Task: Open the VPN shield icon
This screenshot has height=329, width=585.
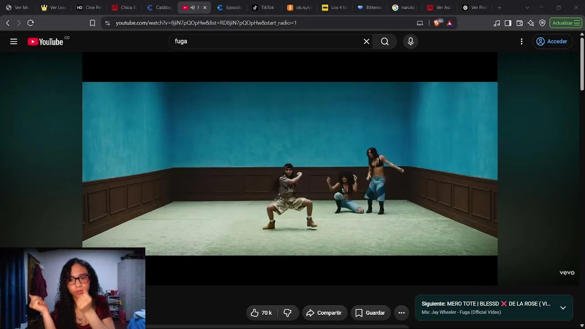Action: pos(542,23)
